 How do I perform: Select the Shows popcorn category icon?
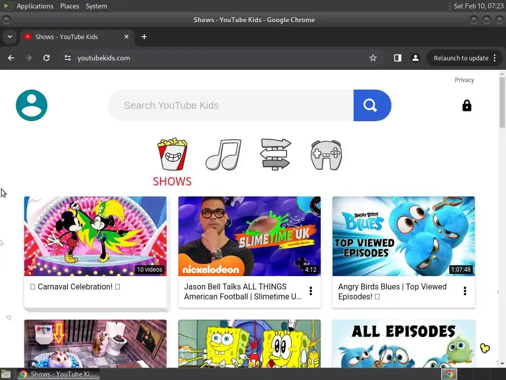click(x=172, y=154)
